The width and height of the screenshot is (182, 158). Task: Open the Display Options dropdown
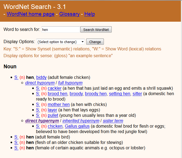pos(61,42)
